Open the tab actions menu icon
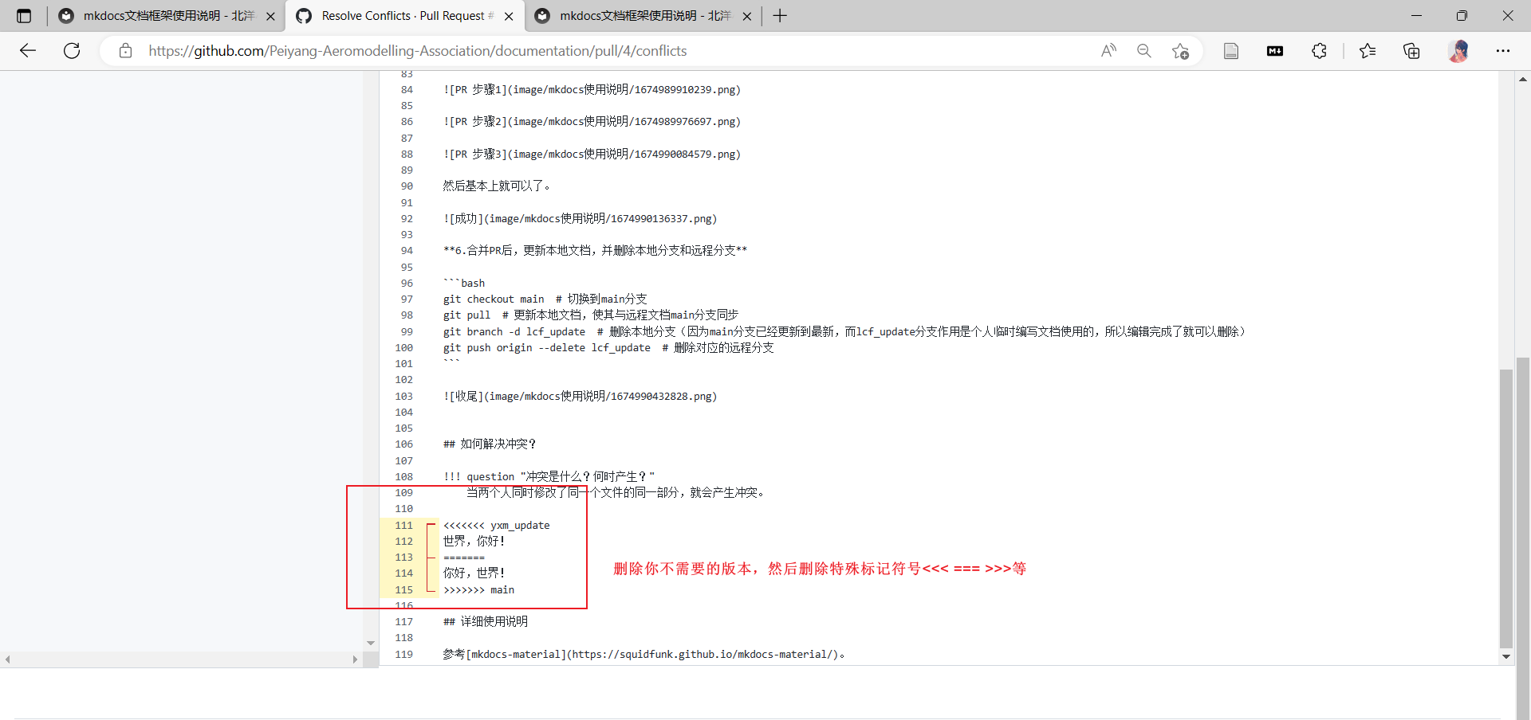Viewport: 1531px width, 720px height. (23, 16)
